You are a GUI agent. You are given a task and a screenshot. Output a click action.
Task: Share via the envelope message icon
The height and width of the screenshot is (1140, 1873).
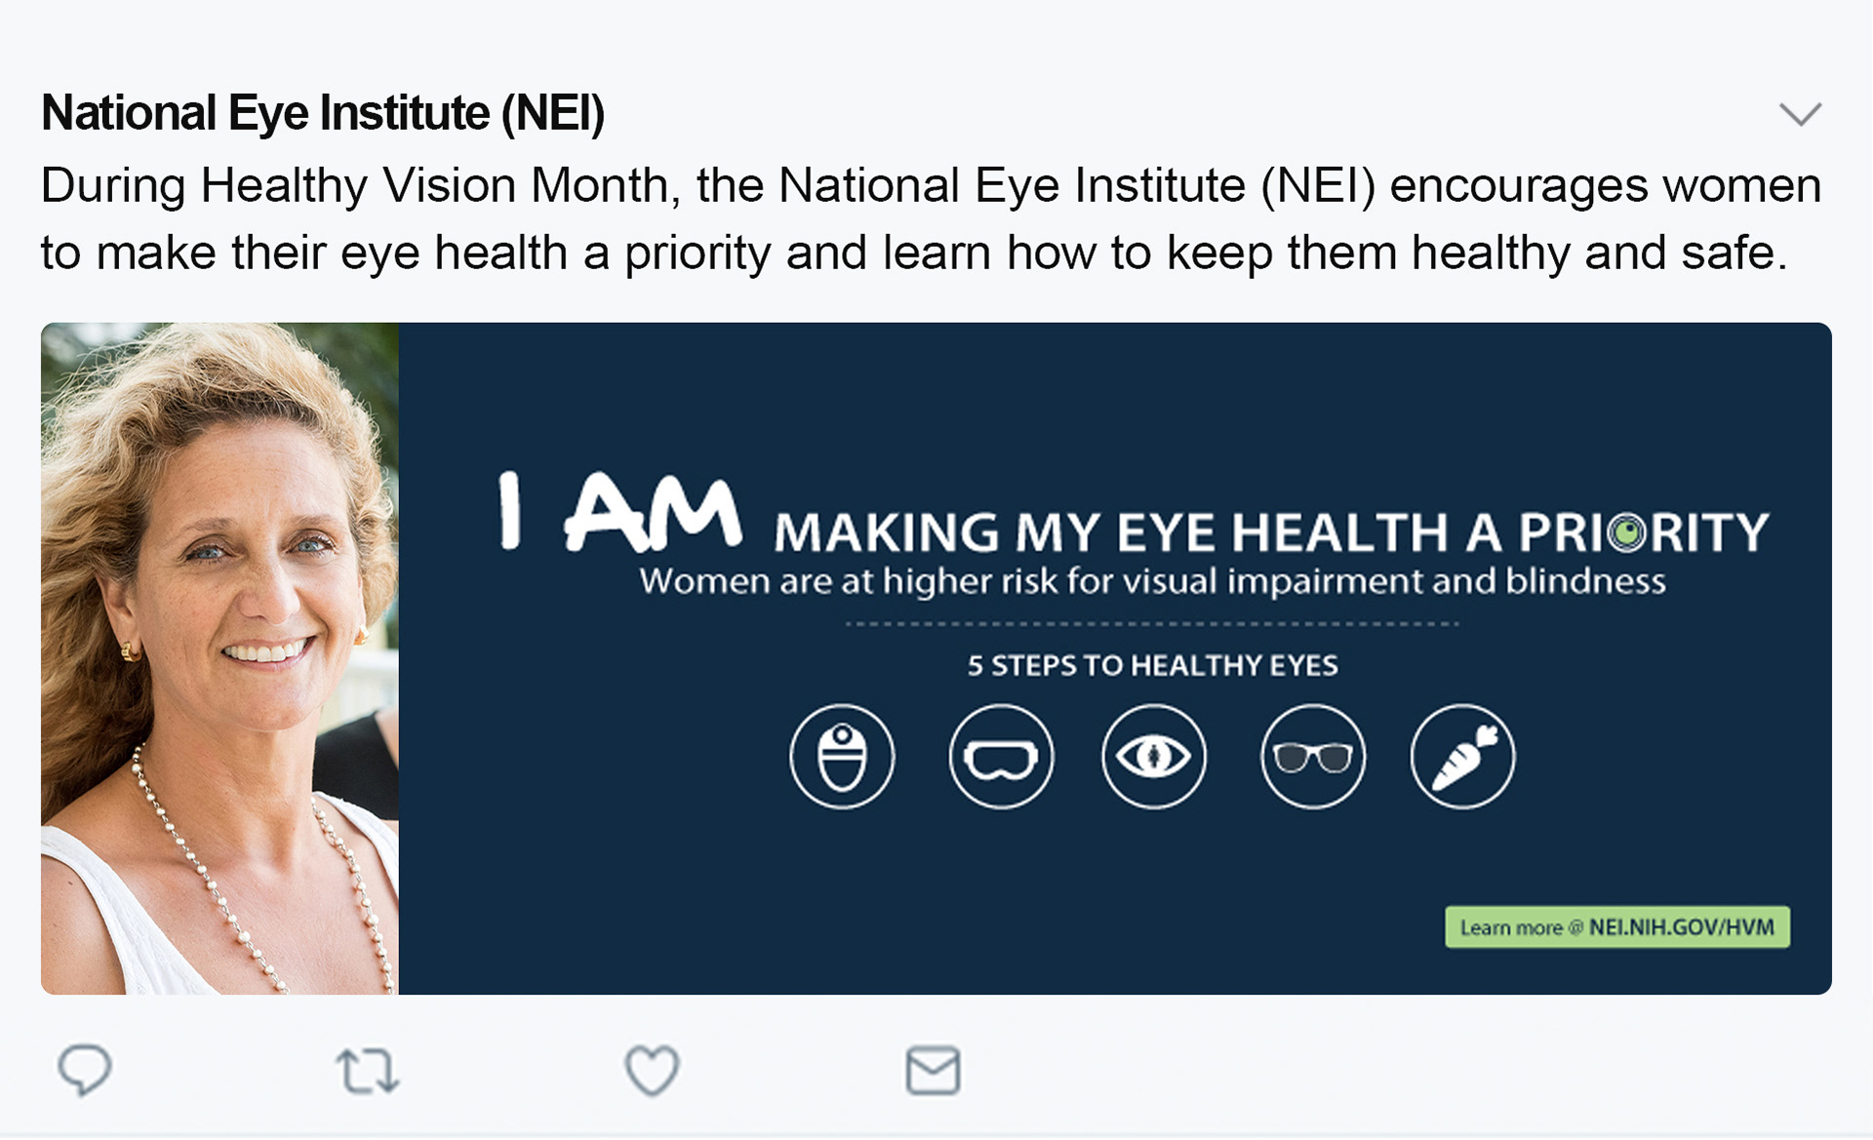tap(934, 1071)
